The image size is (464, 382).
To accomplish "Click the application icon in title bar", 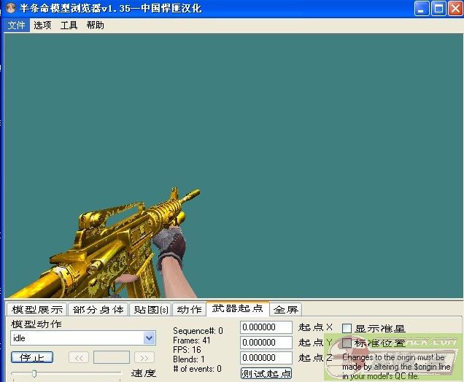I will tap(11, 8).
